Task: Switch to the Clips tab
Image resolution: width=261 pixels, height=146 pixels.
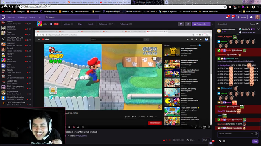Action: click(80, 24)
